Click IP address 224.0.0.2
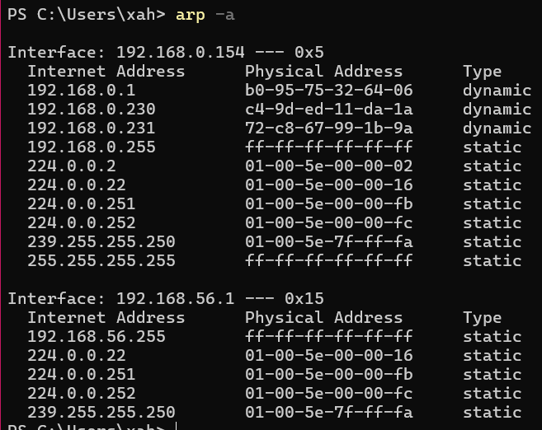Screen dimensions: 542x430 click(71, 166)
